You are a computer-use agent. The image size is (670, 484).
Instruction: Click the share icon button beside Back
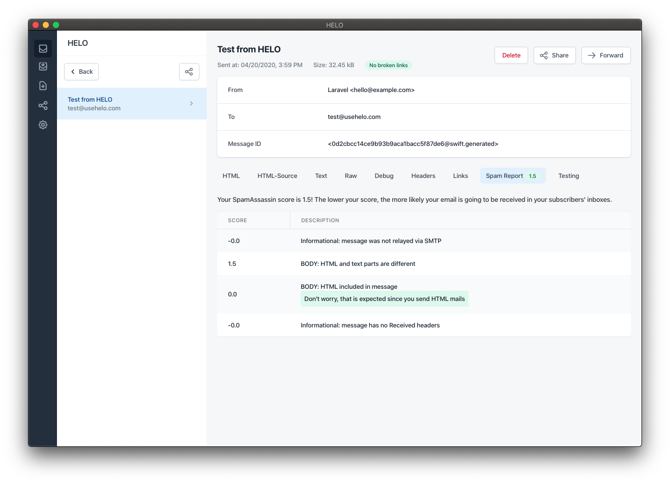tap(189, 72)
